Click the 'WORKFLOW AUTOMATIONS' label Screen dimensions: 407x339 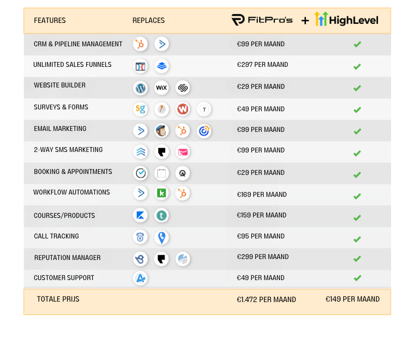[x=72, y=192]
